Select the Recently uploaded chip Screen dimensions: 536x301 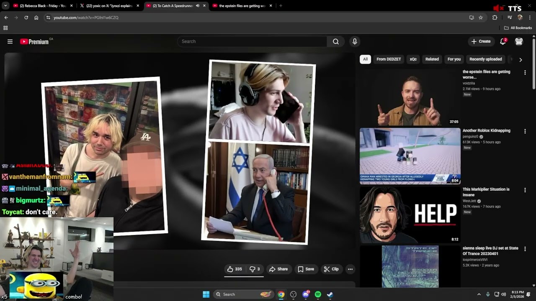click(x=486, y=59)
